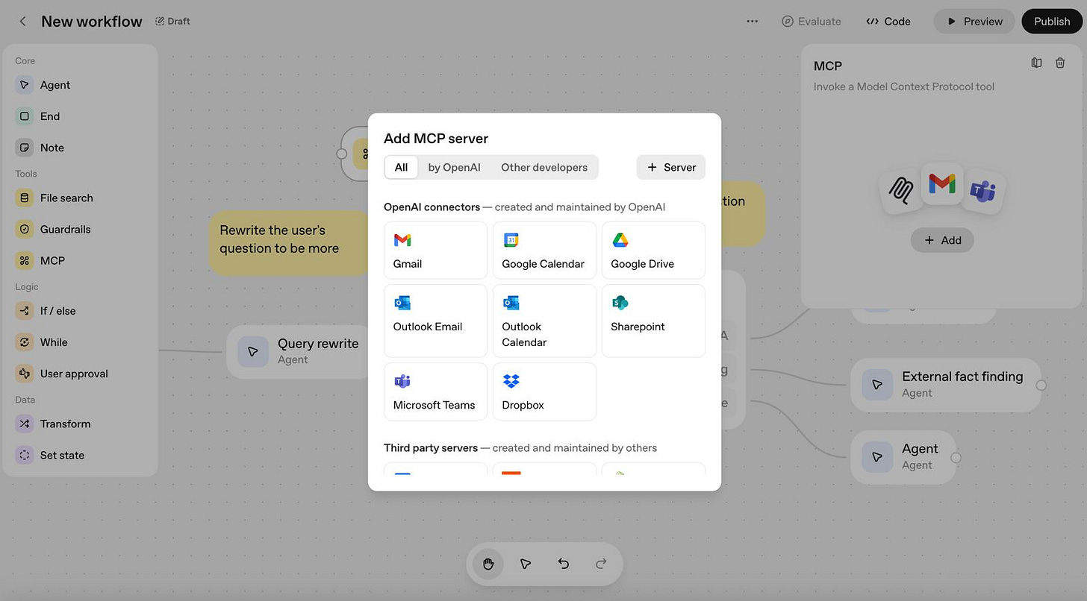1087x601 pixels.
Task: Add a Transform data node
Action: coord(80,424)
